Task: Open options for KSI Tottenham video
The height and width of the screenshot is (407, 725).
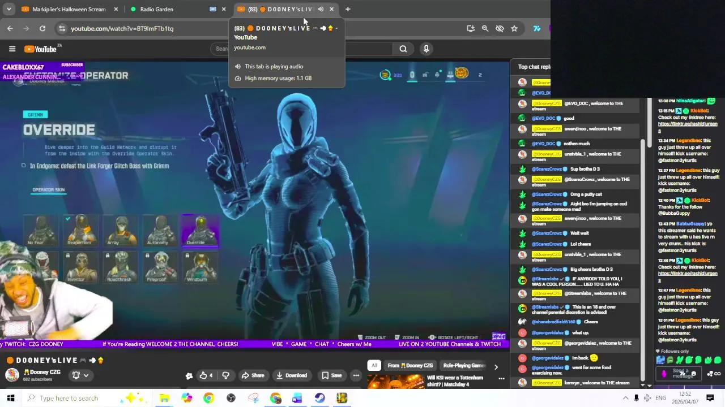Action: tap(501, 378)
